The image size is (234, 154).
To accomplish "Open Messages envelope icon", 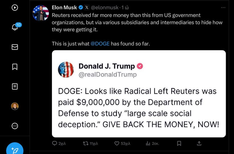I will tap(15, 47).
